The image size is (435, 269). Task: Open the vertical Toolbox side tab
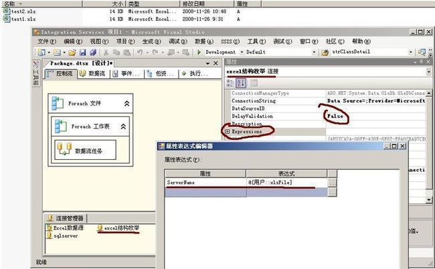pyautogui.click(x=35, y=73)
